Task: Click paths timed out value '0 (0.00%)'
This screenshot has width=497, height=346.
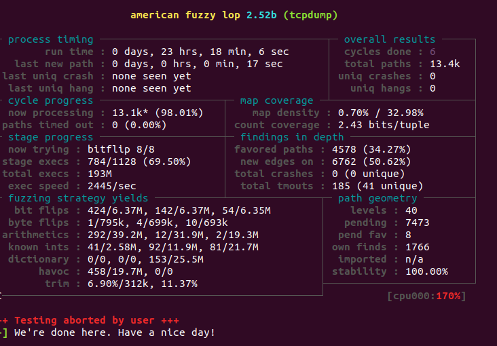Action: click(139, 125)
